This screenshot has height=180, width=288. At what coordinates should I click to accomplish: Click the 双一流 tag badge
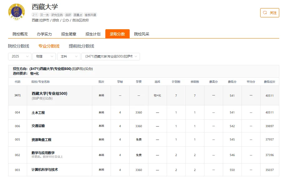pos(45,15)
